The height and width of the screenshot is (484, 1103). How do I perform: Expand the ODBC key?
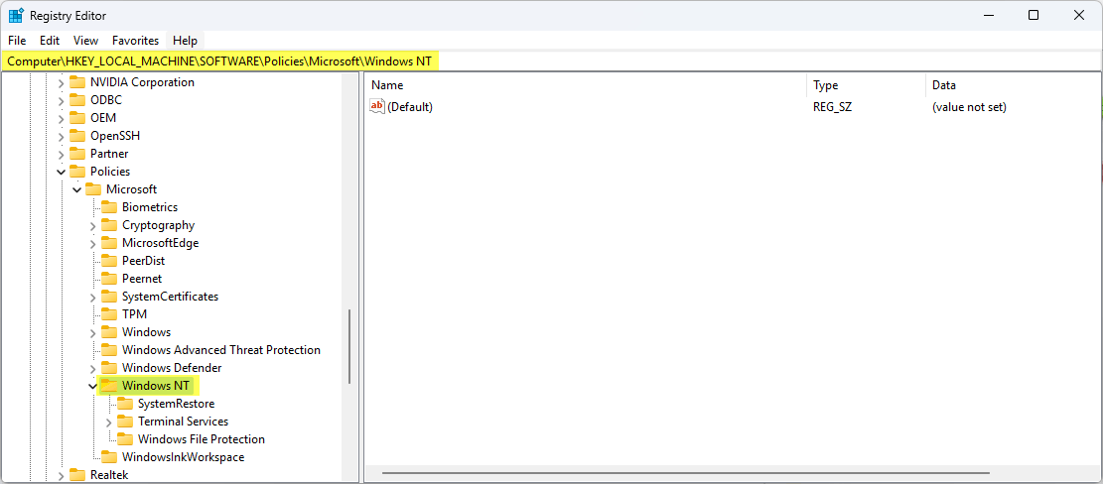coord(61,100)
